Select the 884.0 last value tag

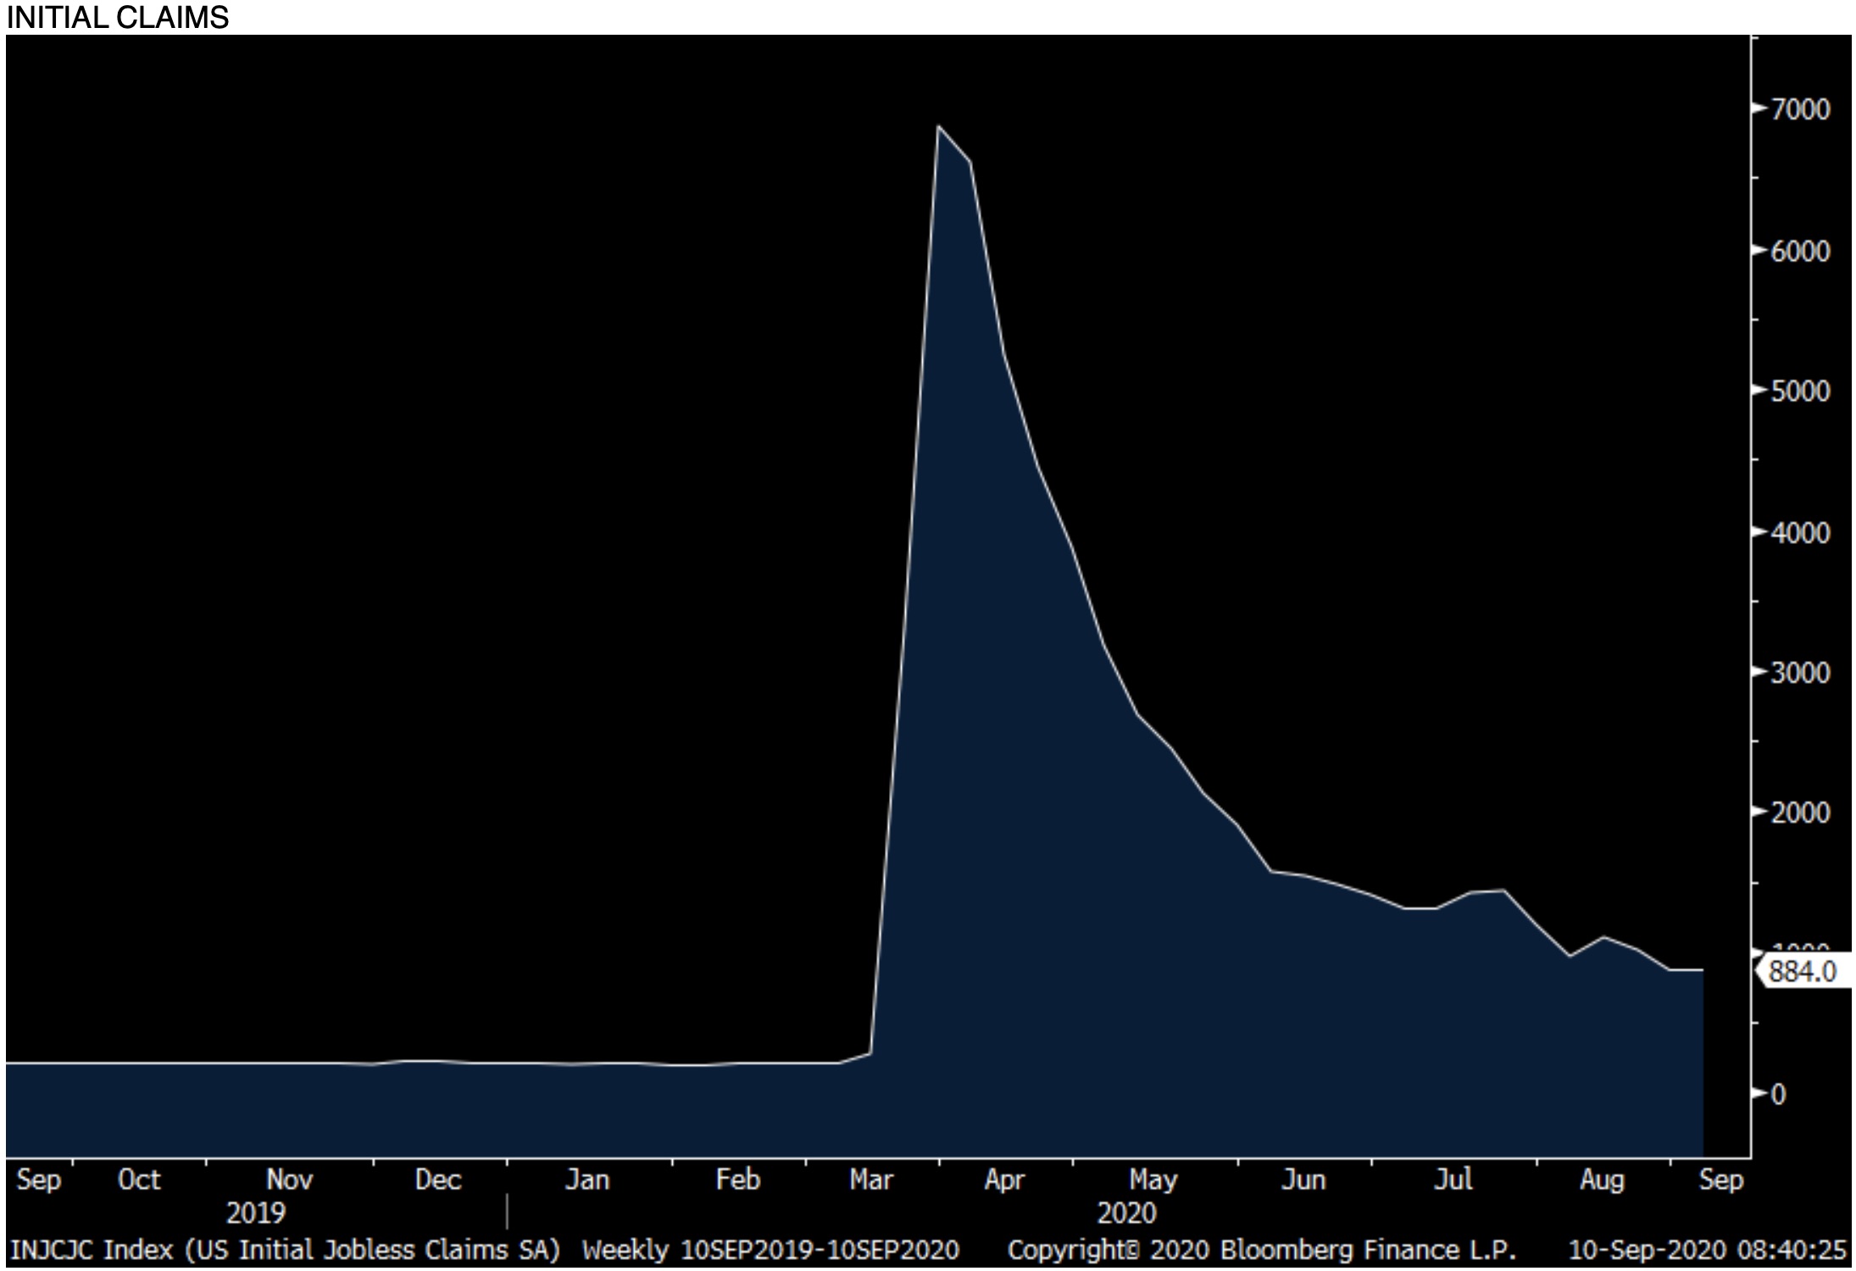(x=1802, y=971)
